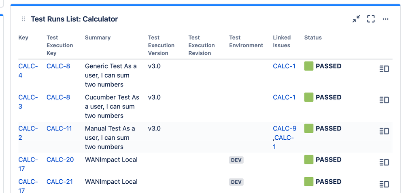Open test issue CALC-4
This screenshot has height=193, width=404.
[28, 71]
